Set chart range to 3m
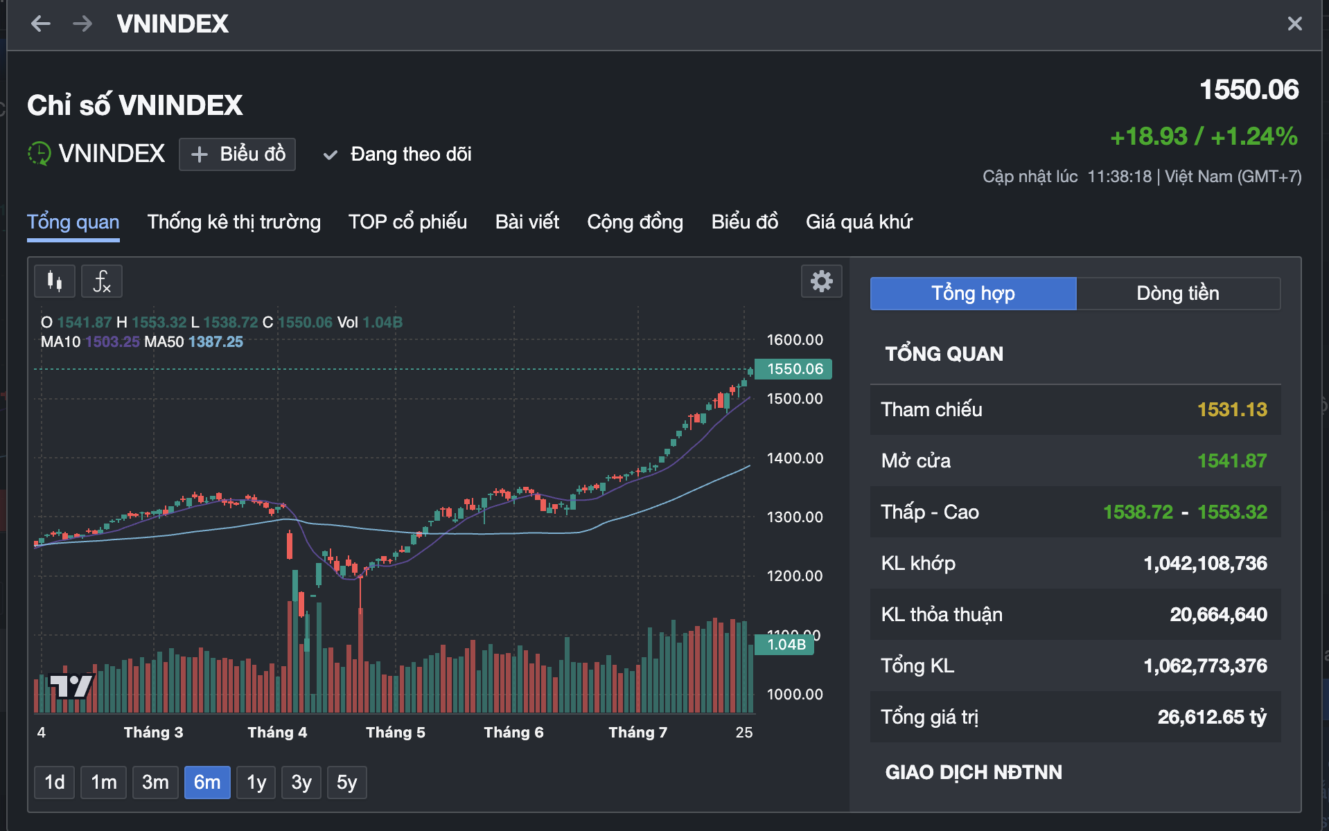The width and height of the screenshot is (1329, 831). 155,783
